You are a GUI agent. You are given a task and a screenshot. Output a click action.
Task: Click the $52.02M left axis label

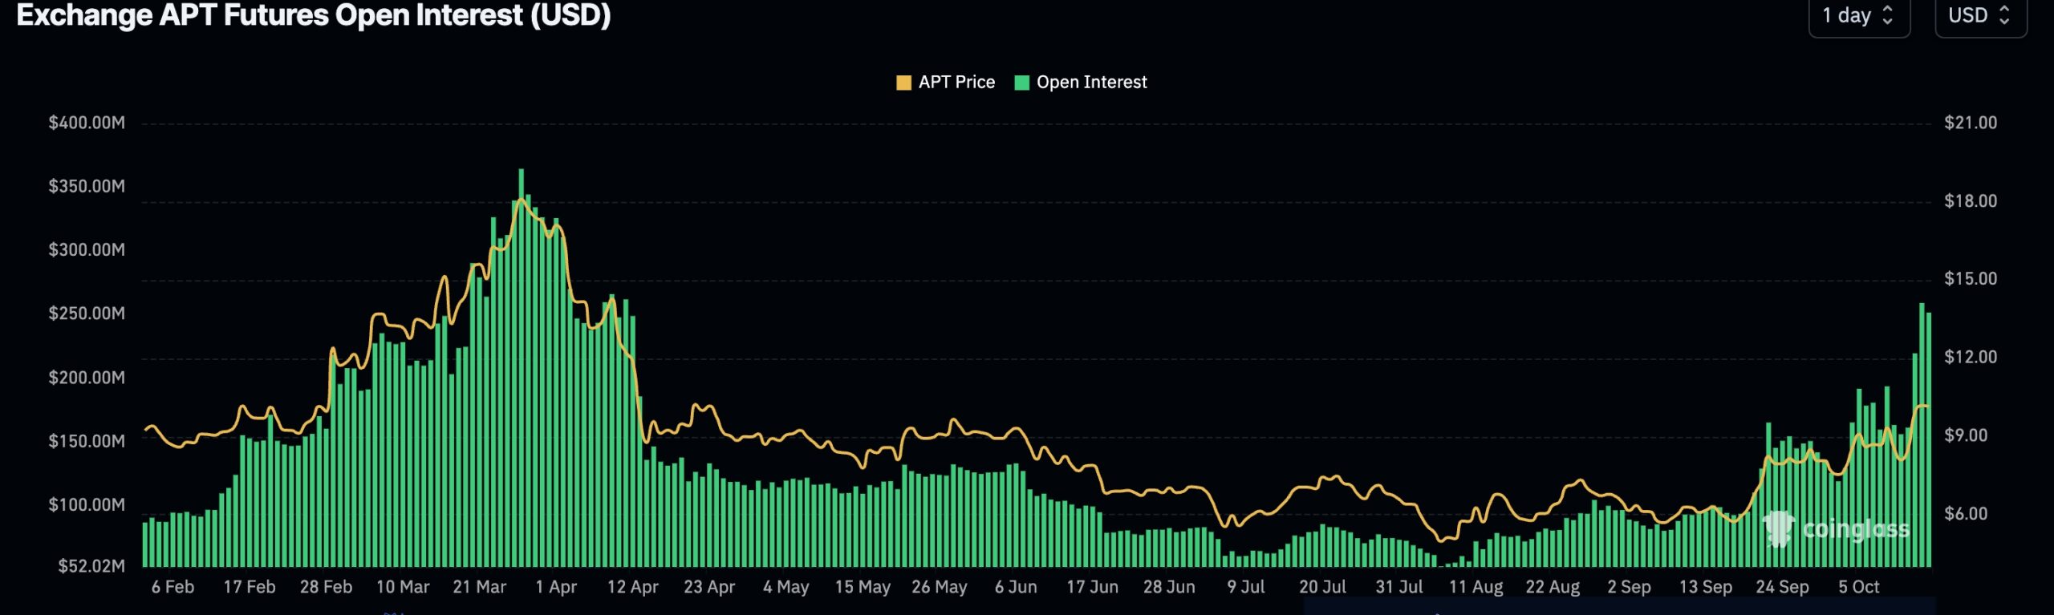click(91, 566)
